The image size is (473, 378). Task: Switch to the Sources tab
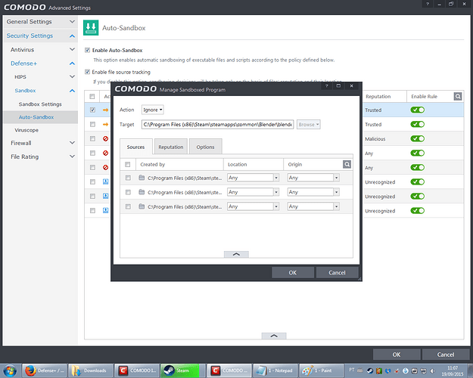click(x=135, y=147)
